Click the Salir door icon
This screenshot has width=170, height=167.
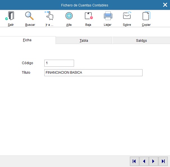click(11, 16)
